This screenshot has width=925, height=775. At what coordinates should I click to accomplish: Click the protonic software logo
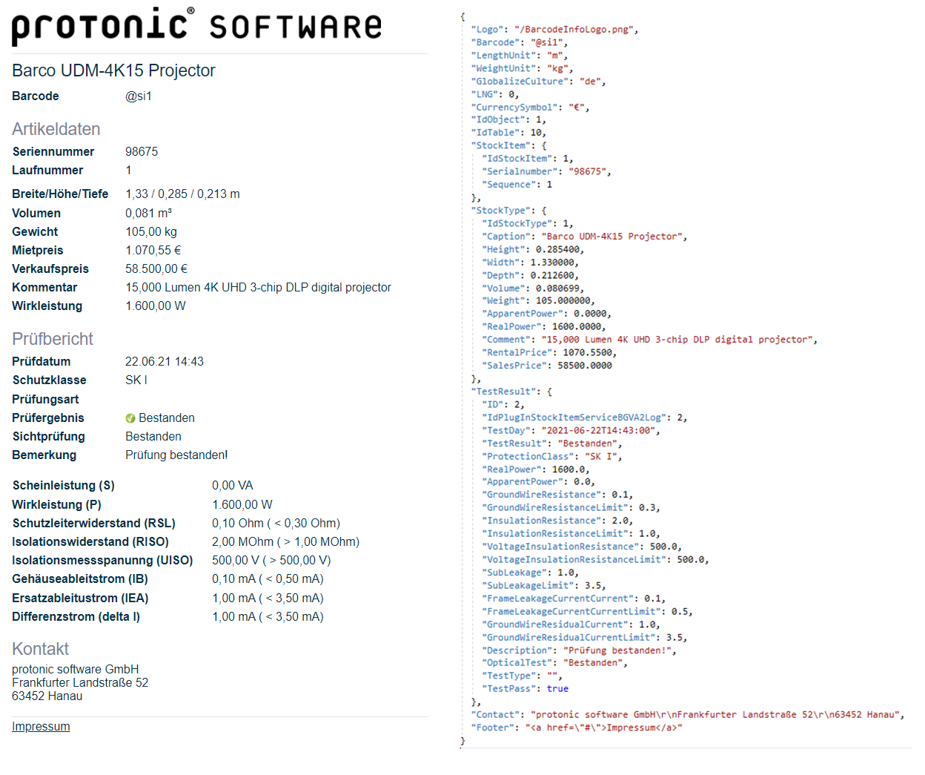[x=196, y=27]
